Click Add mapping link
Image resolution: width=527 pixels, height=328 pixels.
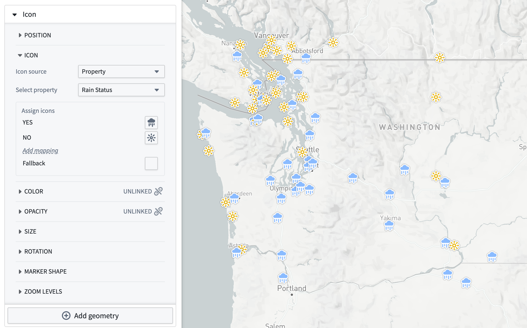point(40,150)
